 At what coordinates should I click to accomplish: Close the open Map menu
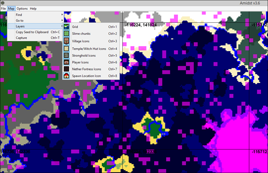11,9
